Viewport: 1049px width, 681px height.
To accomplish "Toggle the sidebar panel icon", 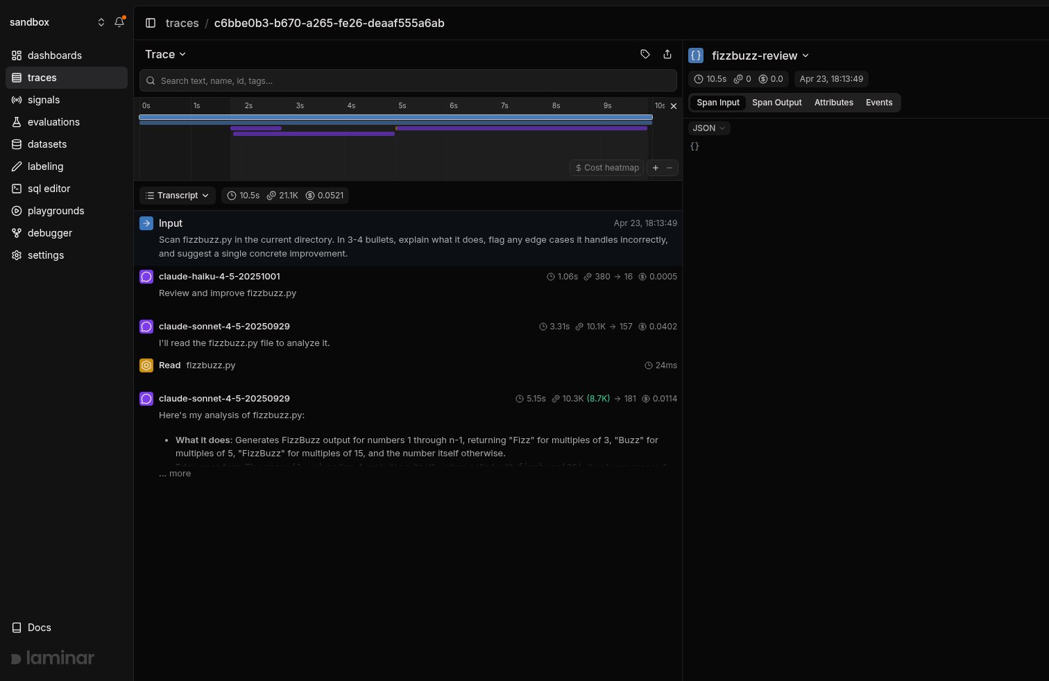I will (151, 23).
